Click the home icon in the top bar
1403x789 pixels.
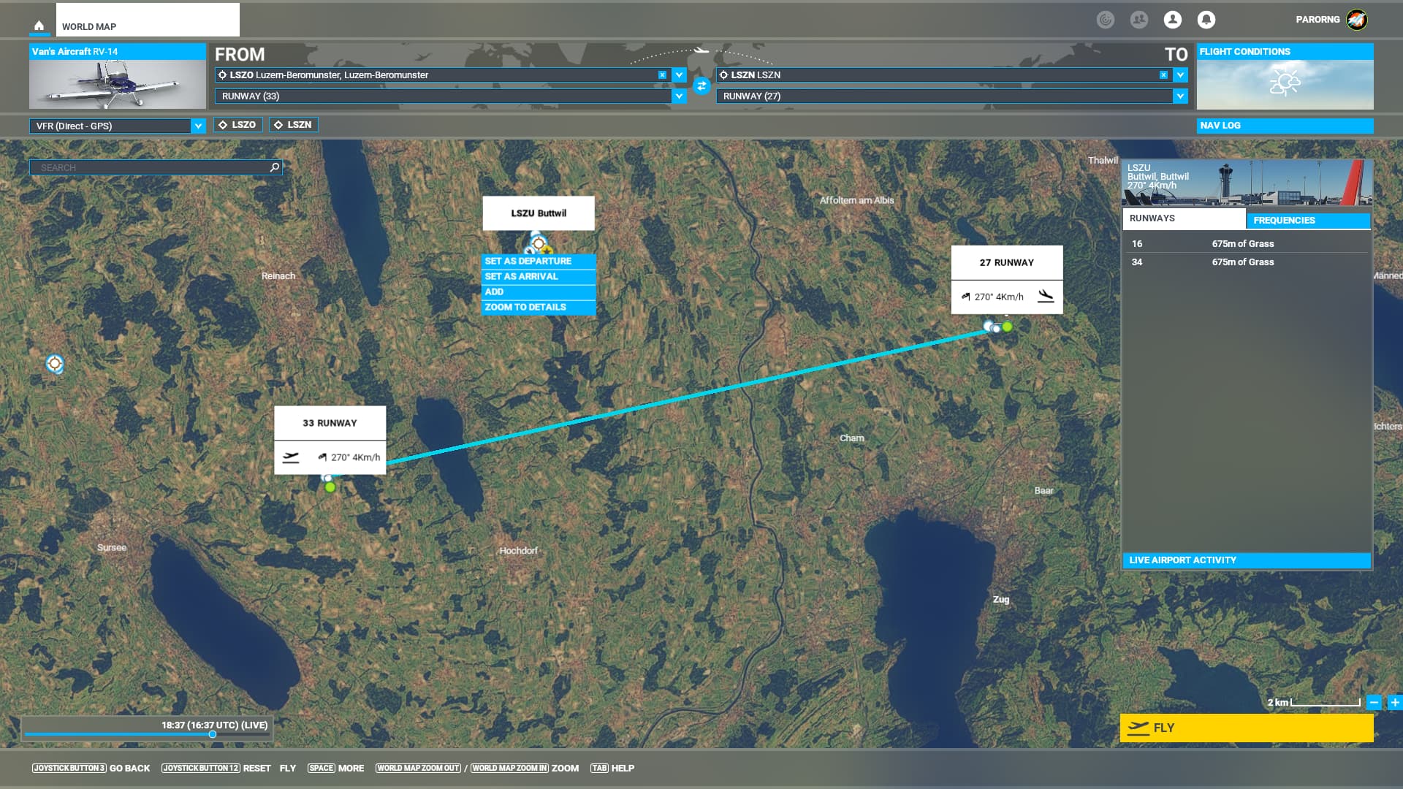(39, 26)
